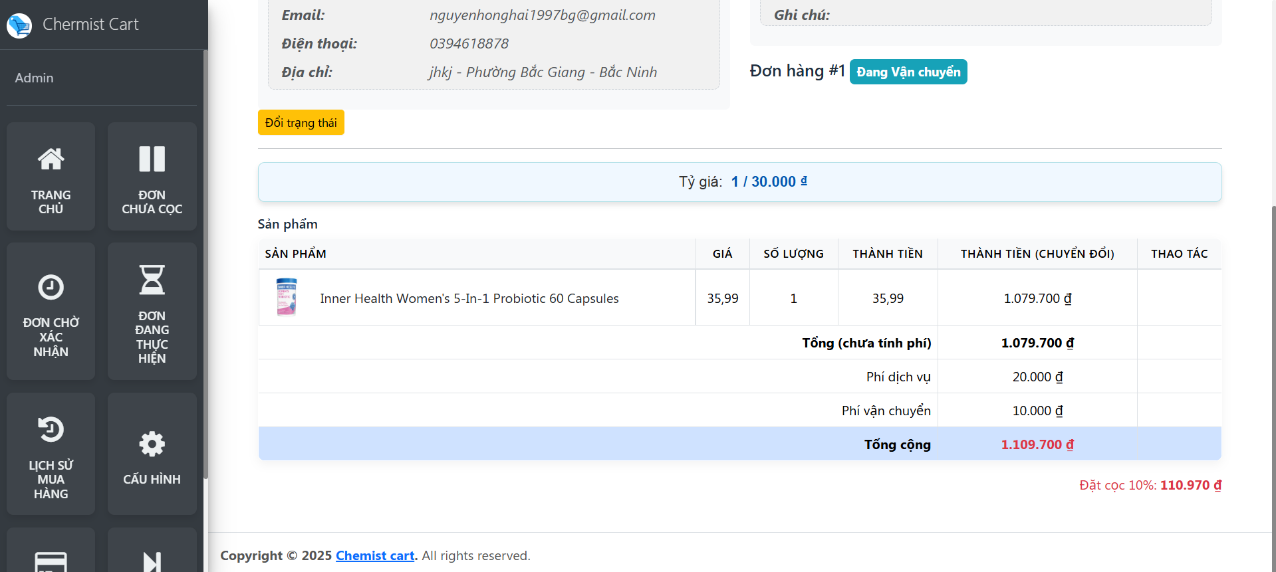Click the Thành Tiền (Chuyển Đổi) column header
Image resolution: width=1276 pixels, height=572 pixels.
[1037, 254]
